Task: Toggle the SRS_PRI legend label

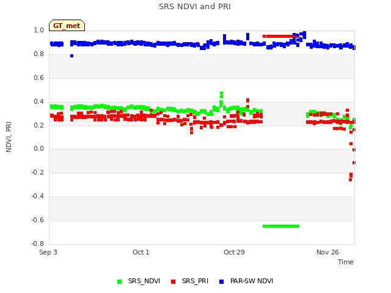Action: point(195,281)
